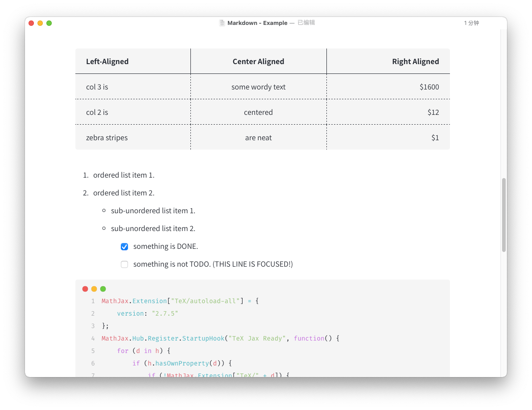
Task: Click the 'THIS LINE IS FOCUSED!' text
Action: 253,264
